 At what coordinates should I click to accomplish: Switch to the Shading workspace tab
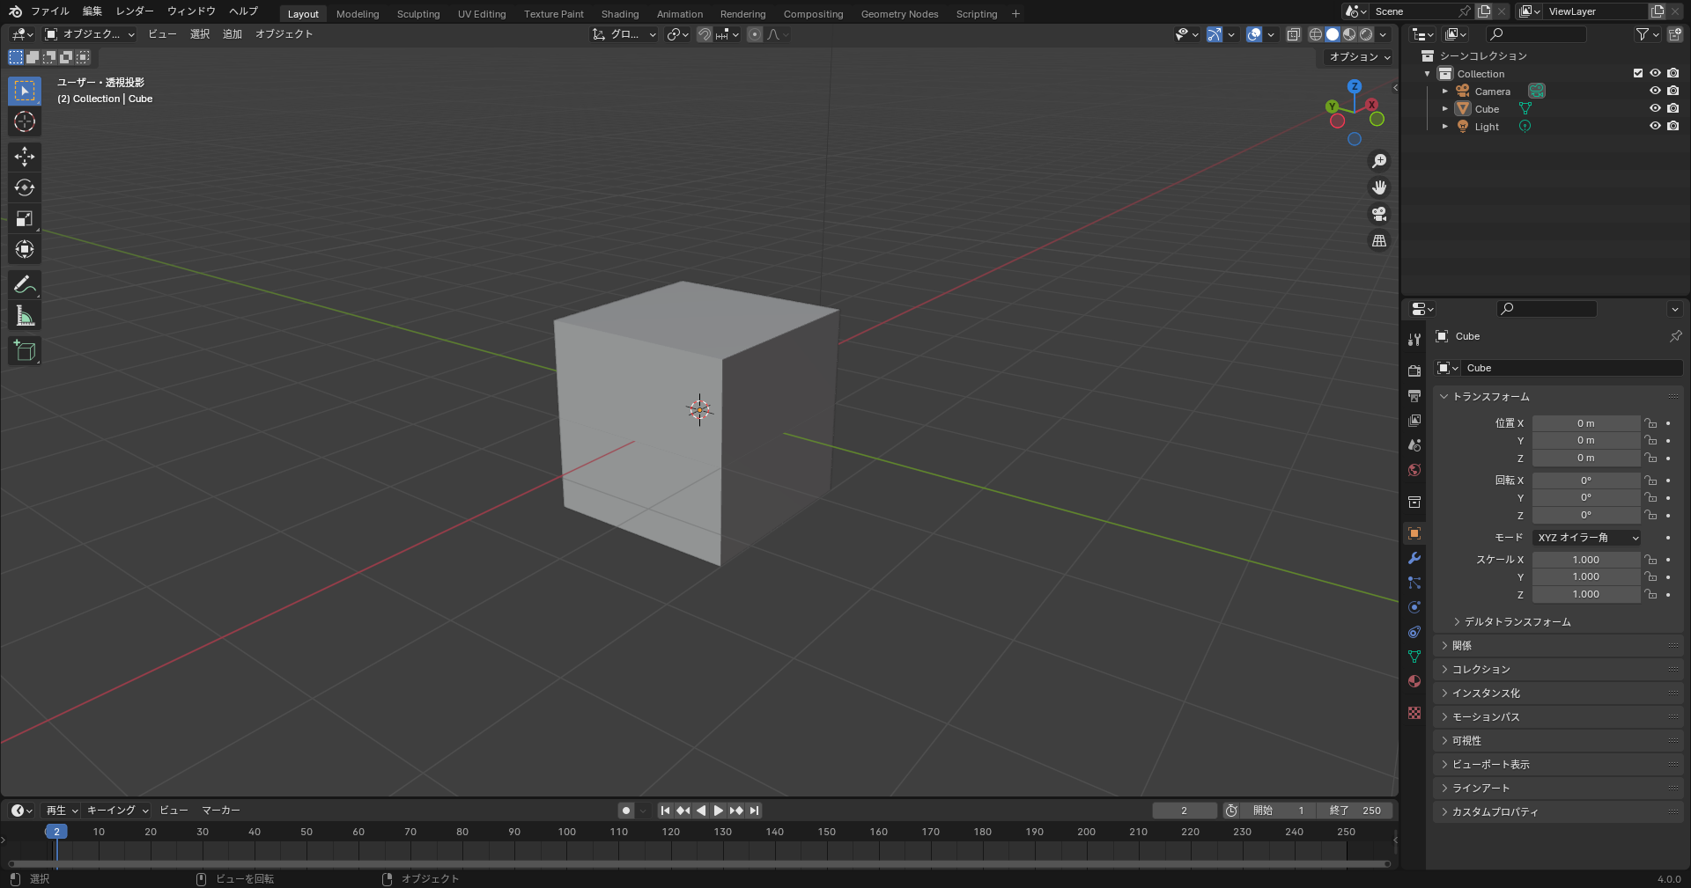[x=620, y=14]
